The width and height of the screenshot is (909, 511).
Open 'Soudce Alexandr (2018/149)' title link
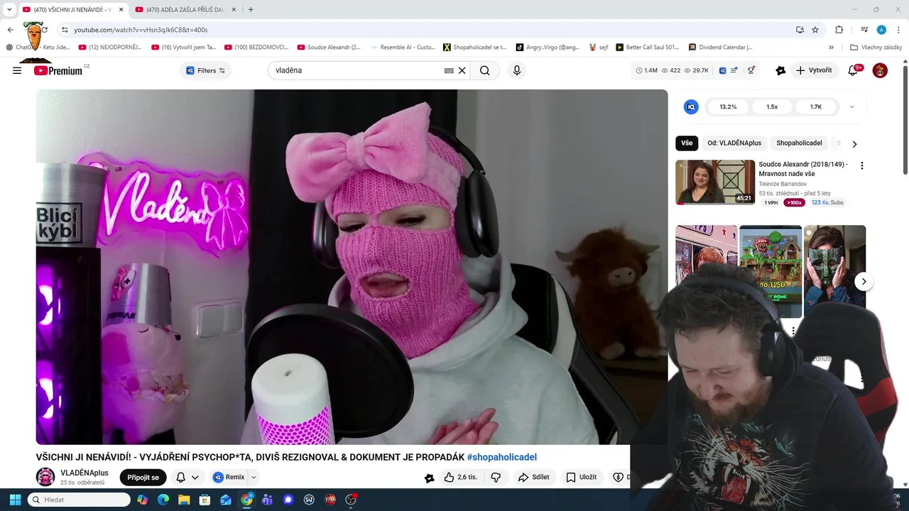(x=803, y=169)
